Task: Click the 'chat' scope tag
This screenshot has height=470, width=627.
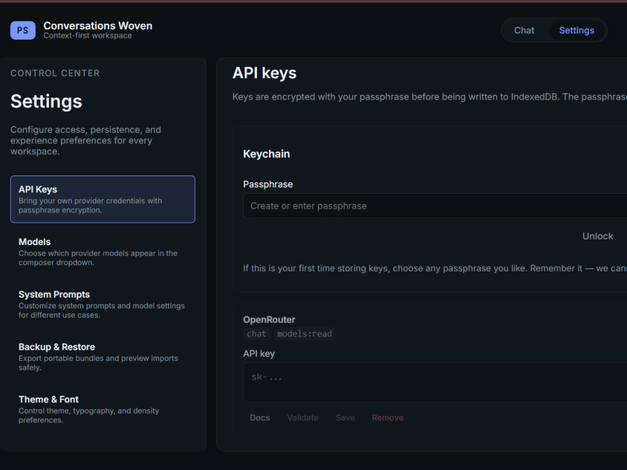Action: [256, 334]
